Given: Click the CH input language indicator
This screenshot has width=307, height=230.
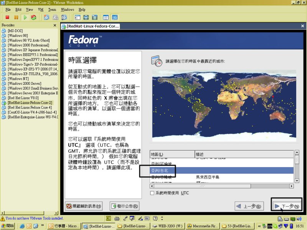Looking at the screenshot, I should pyautogui.click(x=109, y=218).
